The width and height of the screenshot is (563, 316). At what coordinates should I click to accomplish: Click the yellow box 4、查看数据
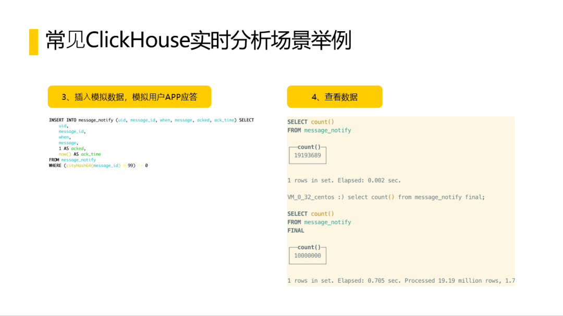click(335, 97)
